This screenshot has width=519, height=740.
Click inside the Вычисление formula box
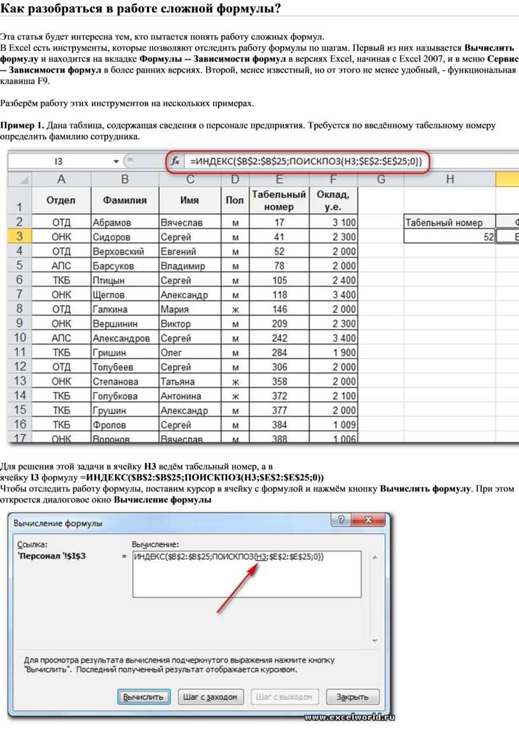click(247, 574)
